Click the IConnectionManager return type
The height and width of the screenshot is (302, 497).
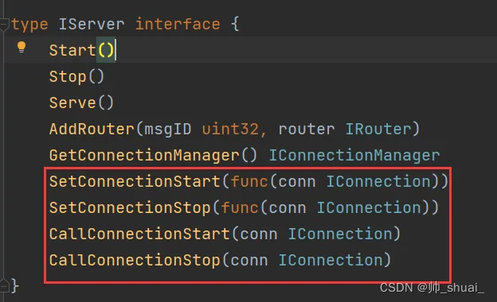(x=354, y=155)
